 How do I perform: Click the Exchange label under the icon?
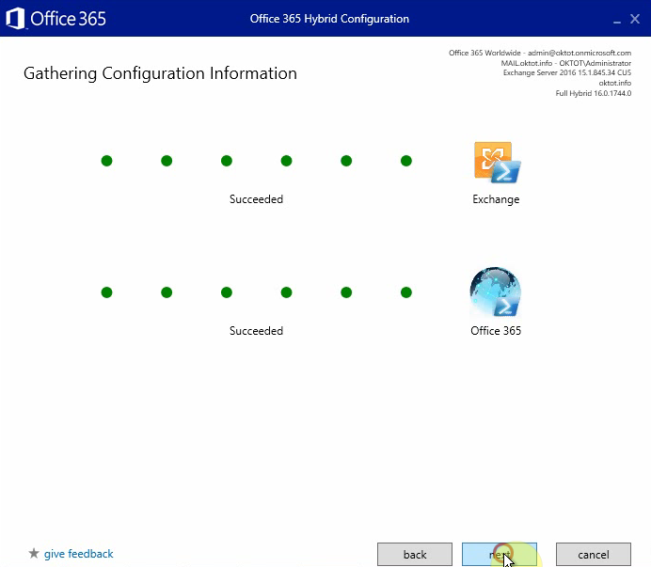pos(496,199)
